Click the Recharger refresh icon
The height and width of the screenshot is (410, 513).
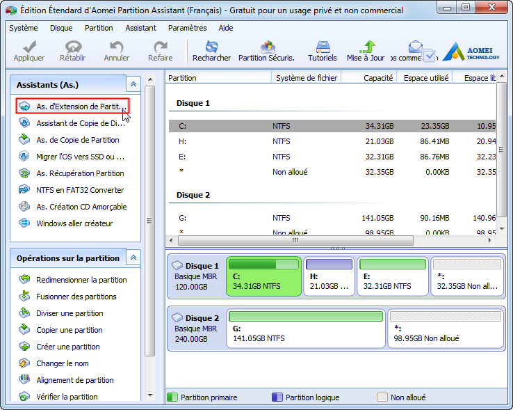(x=211, y=47)
